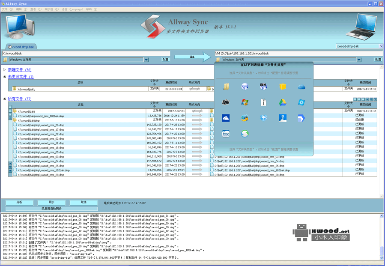Open 帮助 menu
Image resolution: width=385 pixels, height=266 pixels.
pos(91,9)
